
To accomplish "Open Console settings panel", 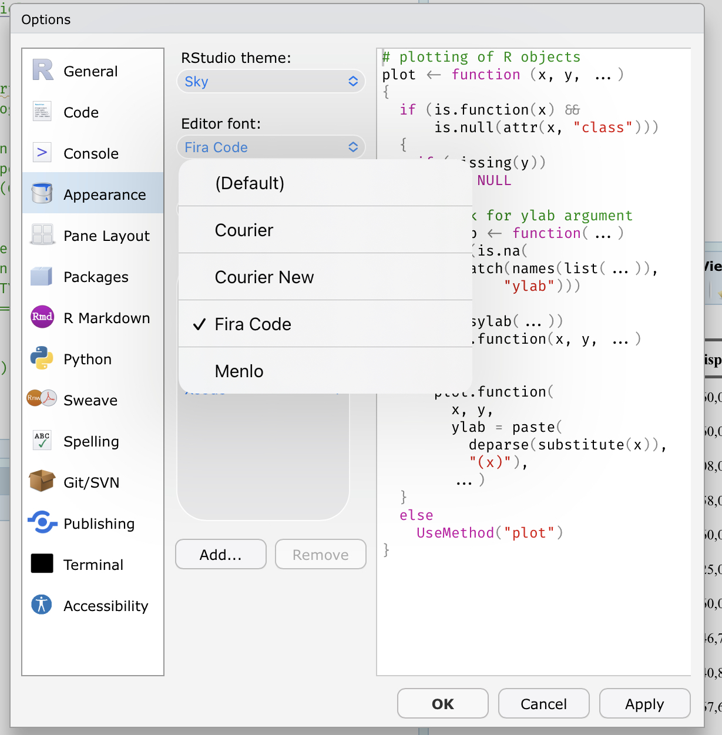I will (41, 152).
